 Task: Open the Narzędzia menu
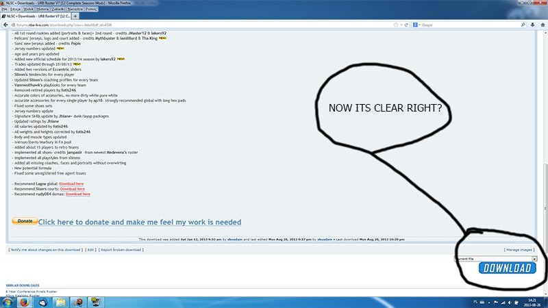click(75, 9)
